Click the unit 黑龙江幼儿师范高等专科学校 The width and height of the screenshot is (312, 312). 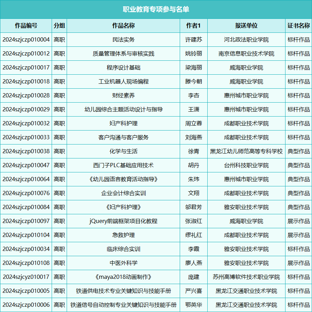(246, 151)
